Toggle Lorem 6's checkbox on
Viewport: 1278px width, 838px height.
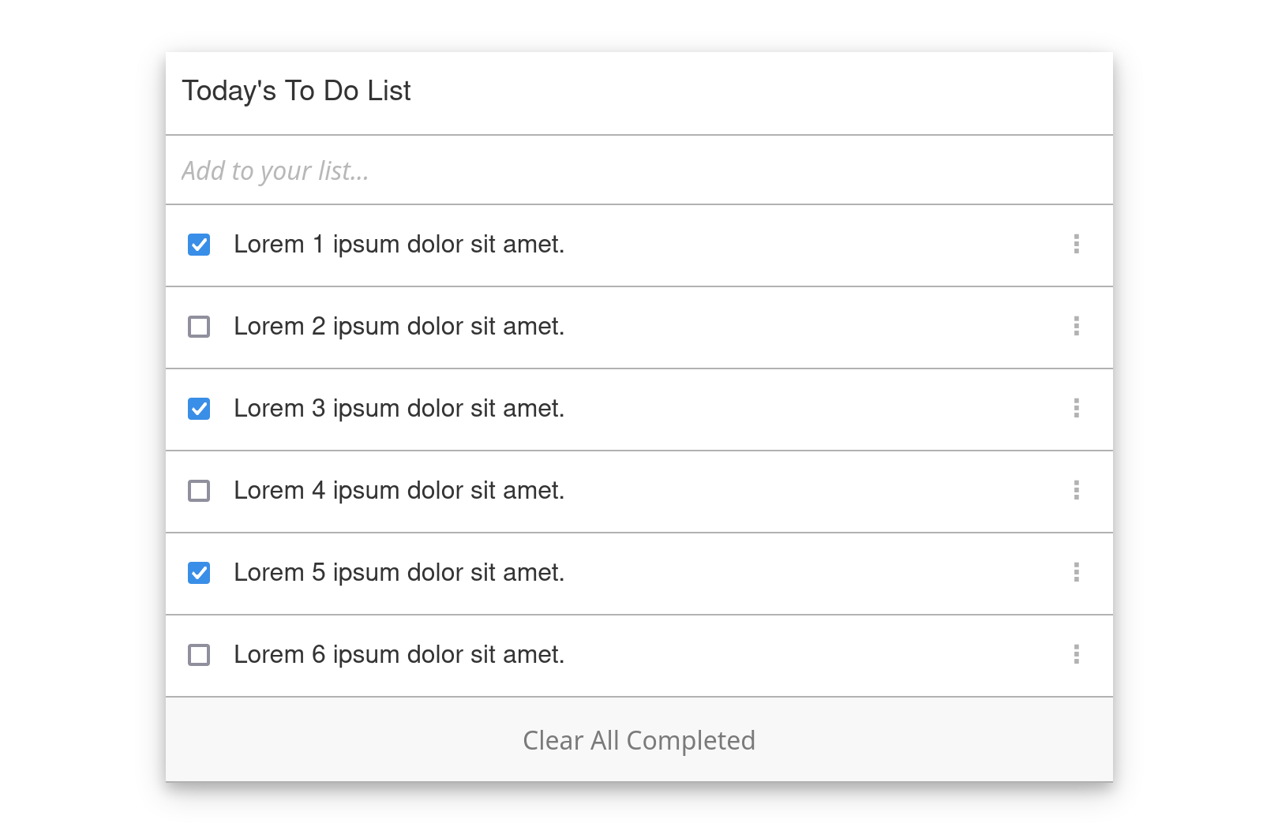pos(198,655)
